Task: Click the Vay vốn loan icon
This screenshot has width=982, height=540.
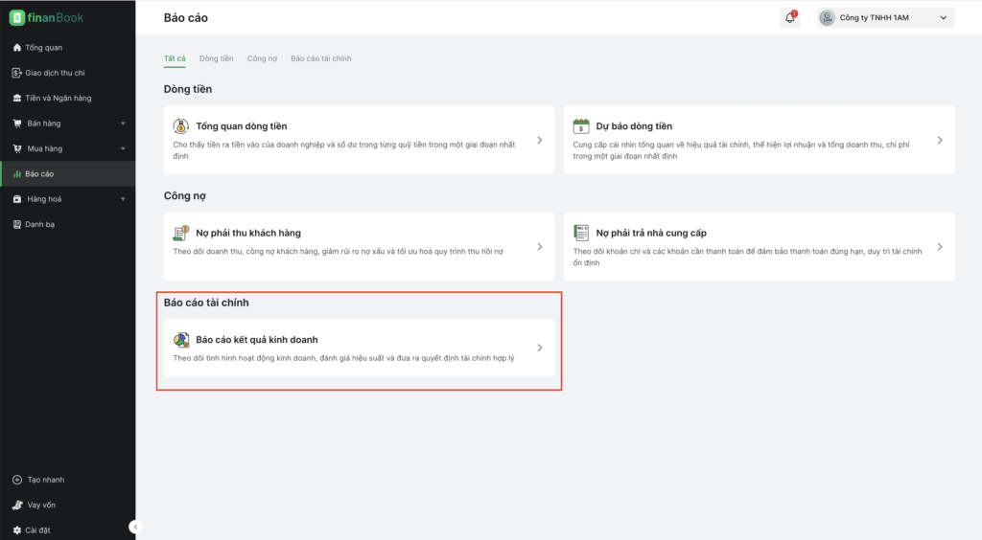Action: [x=17, y=505]
